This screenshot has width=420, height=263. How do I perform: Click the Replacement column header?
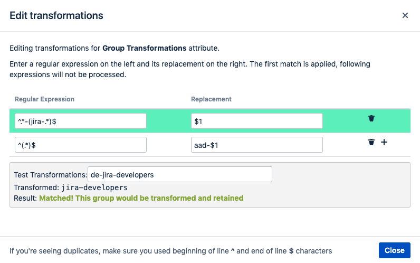click(211, 99)
